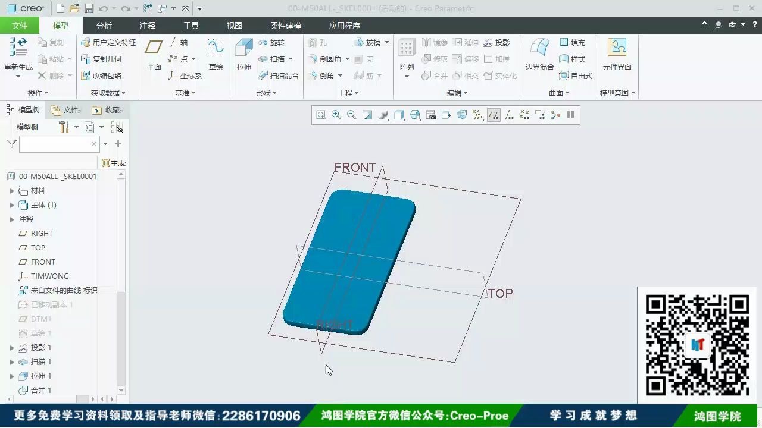Click the Refit zoom icon in graphics toolbar
This screenshot has width=762, height=428.
321,115
